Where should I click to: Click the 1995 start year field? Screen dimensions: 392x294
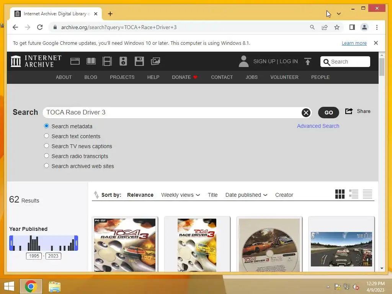pos(34,256)
